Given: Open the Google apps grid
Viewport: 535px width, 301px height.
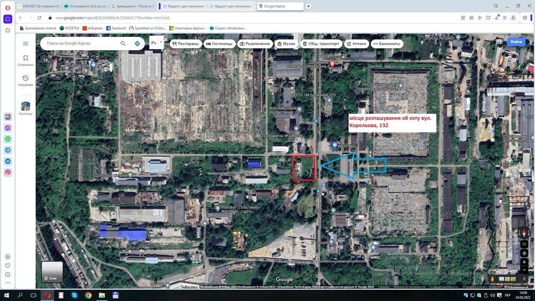Looking at the screenshot, I should [499, 42].
